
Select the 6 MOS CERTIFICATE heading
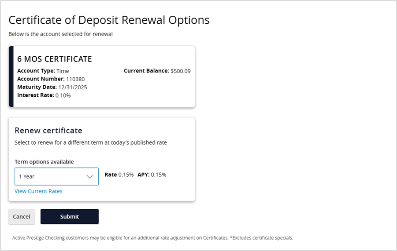pos(55,59)
